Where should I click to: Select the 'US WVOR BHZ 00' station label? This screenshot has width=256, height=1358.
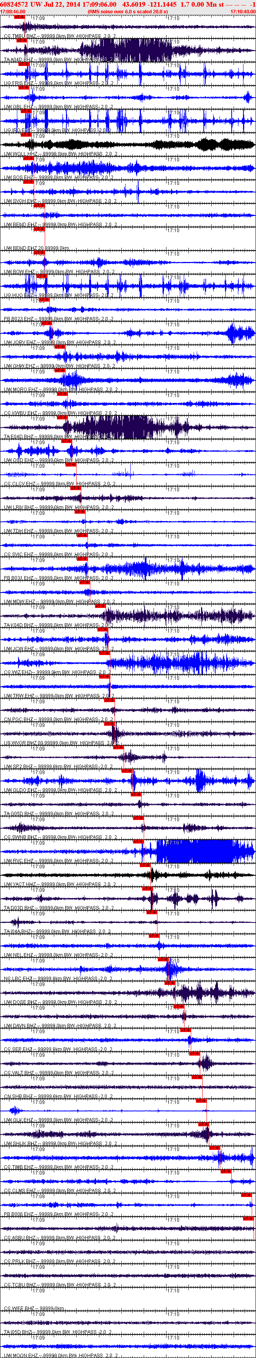pyautogui.click(x=24, y=743)
